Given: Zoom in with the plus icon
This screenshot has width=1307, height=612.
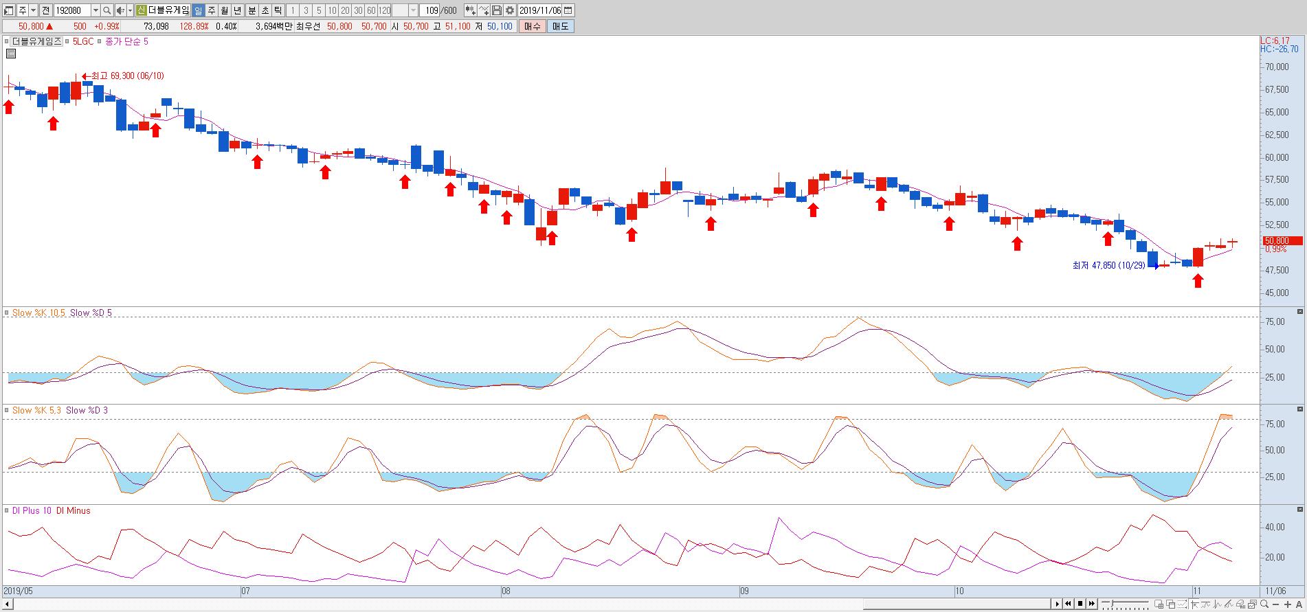Looking at the screenshot, I should pos(1288,604).
